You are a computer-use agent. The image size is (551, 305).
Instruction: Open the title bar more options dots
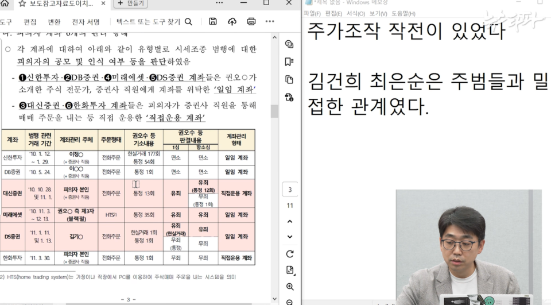(219, 3)
